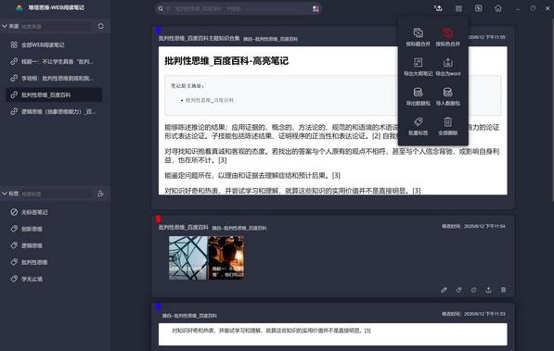
Task: Select '导出数据包' export data package option
Action: coord(418,96)
